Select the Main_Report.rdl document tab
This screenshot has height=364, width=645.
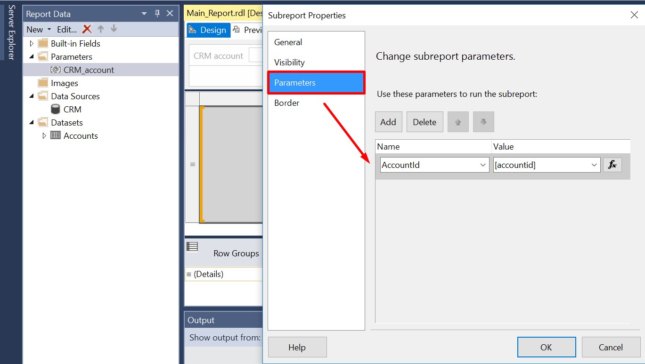pos(225,13)
